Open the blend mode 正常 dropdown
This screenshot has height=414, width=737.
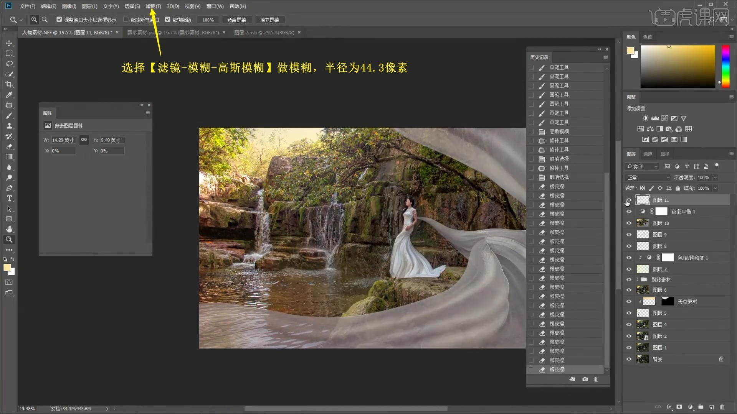pyautogui.click(x=648, y=177)
